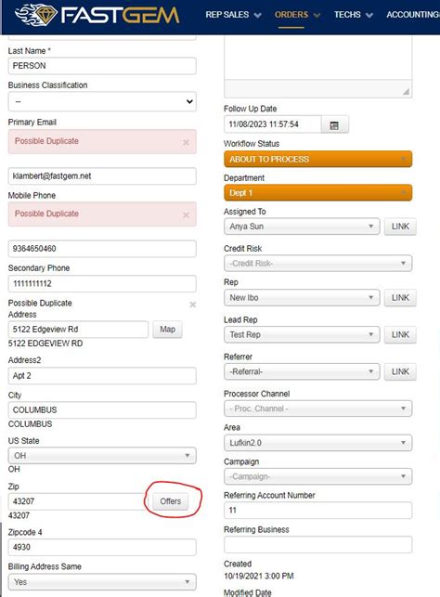Dismiss the Mobile Phone Possible Duplicate alert

[x=186, y=215]
